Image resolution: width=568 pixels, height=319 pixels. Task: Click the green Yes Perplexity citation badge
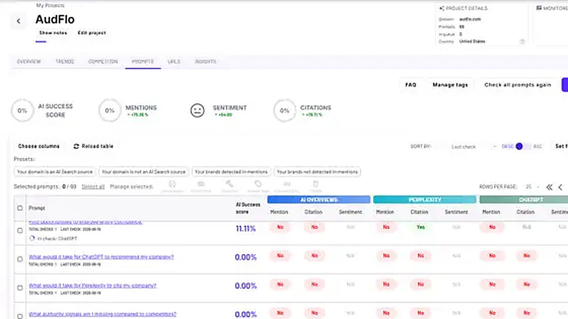(421, 227)
